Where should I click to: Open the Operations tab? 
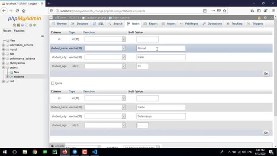click(212, 23)
